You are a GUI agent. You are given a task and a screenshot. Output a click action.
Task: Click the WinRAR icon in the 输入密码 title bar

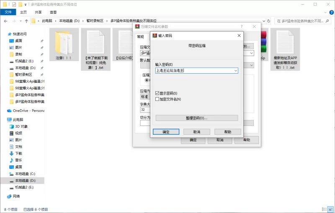(155, 36)
